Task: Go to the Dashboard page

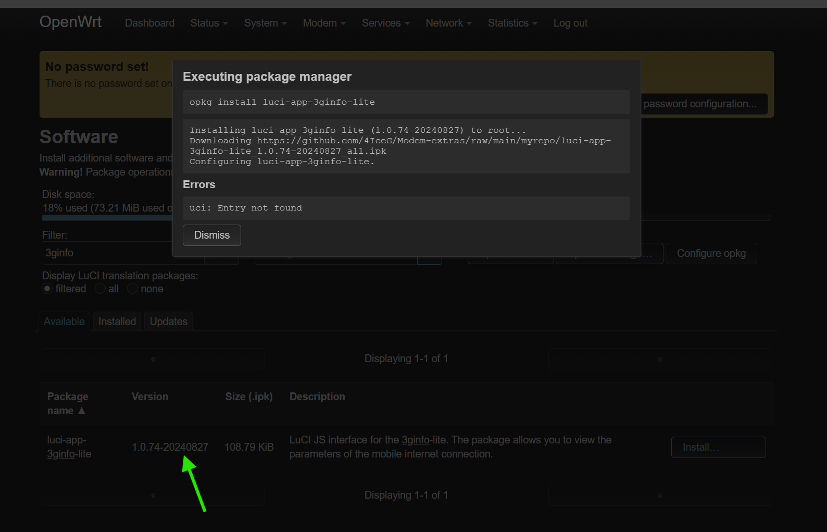Action: (x=149, y=23)
